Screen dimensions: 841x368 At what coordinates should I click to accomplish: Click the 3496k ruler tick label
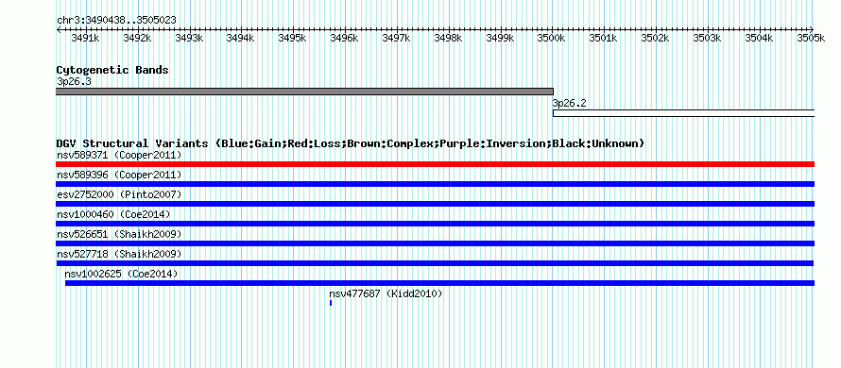pos(345,38)
